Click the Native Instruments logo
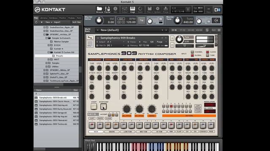The height and width of the screenshot is (151, 270). [x=217, y=10]
